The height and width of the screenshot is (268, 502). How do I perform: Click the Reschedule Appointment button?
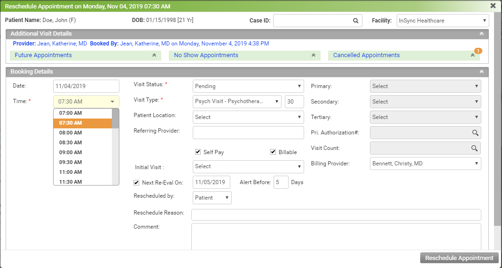[x=459, y=258]
